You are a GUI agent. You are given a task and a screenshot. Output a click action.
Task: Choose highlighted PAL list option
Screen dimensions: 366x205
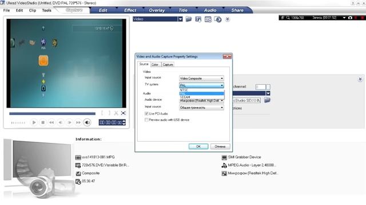(202, 93)
